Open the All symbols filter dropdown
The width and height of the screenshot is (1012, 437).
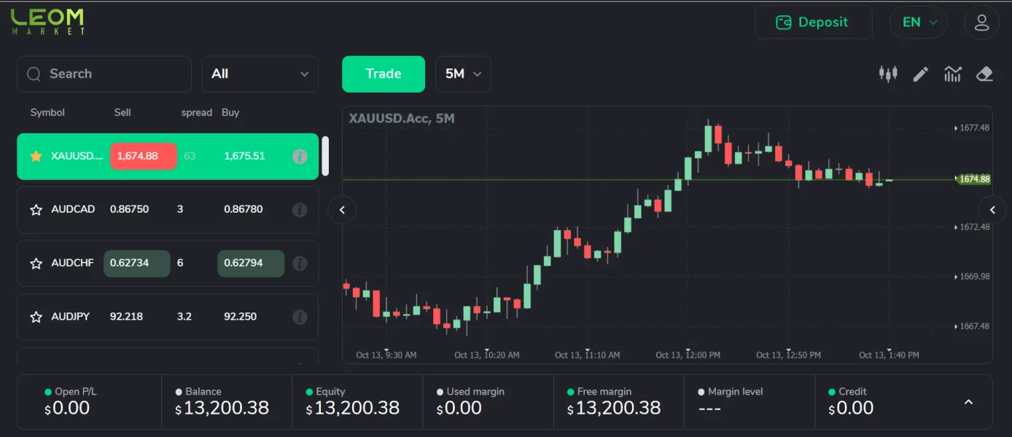click(260, 74)
